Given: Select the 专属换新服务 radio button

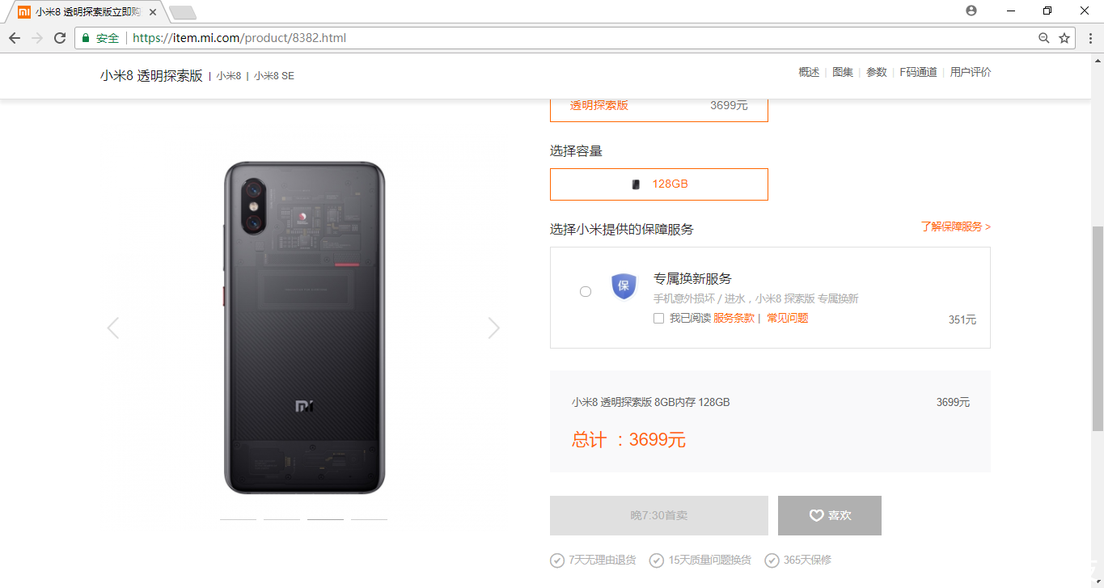Looking at the screenshot, I should 586,291.
